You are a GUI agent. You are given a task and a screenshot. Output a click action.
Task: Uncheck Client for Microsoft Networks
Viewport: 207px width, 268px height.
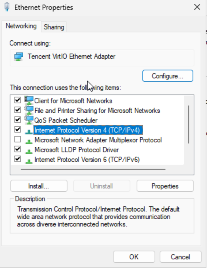18,100
